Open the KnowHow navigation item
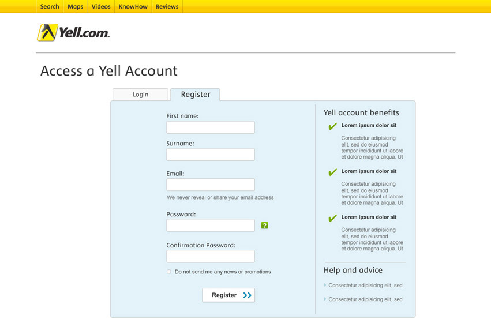 [x=133, y=6]
